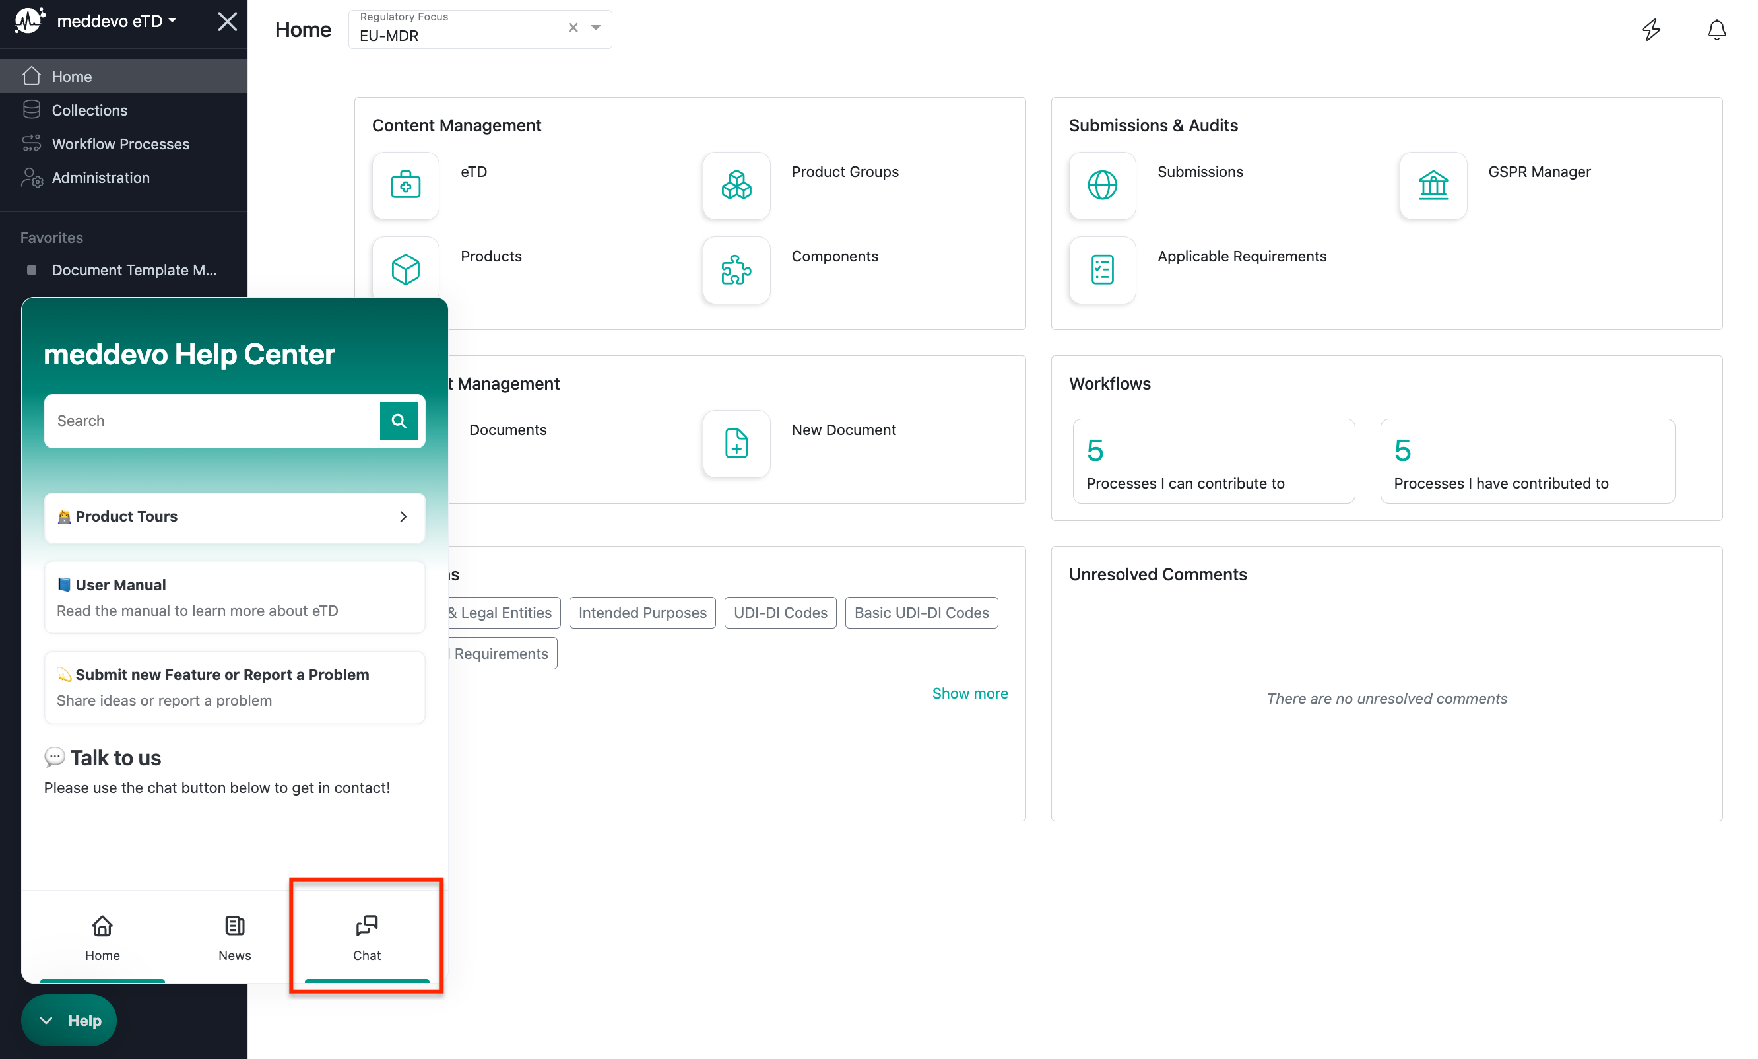Open the Applicable Requirements checklist icon tile
Viewport: 1758px width, 1059px height.
[1102, 270]
